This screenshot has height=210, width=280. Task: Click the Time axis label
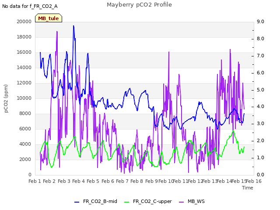(x=248, y=188)
